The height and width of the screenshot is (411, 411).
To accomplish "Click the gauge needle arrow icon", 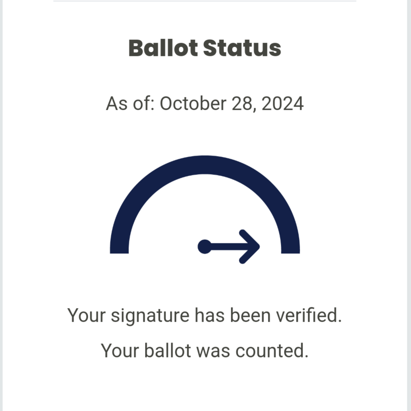I will pos(228,247).
